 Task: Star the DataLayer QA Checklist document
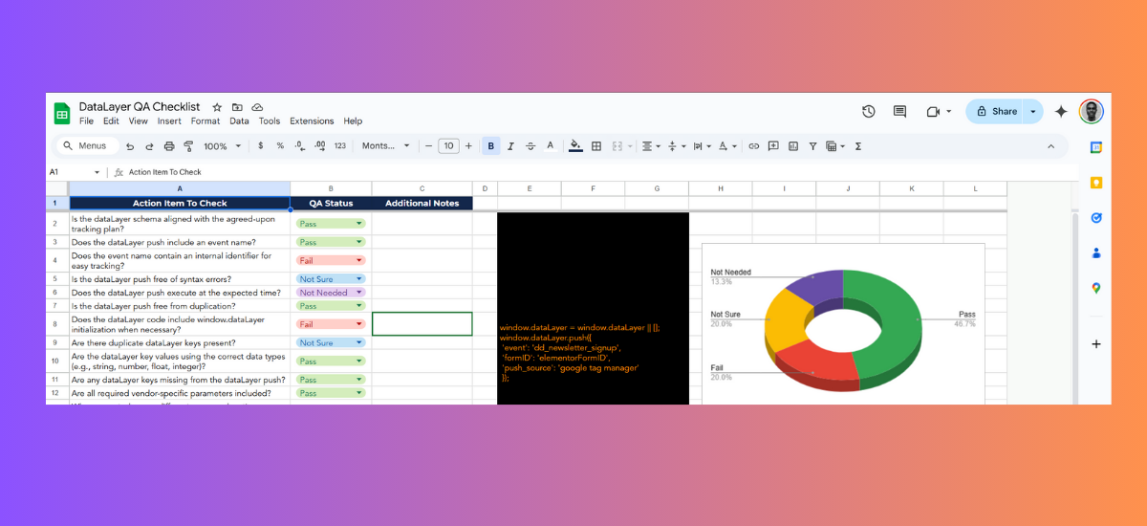(217, 108)
